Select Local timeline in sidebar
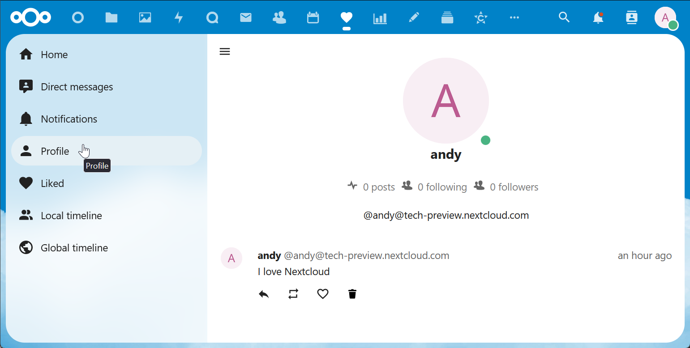Image resolution: width=690 pixels, height=348 pixels. tap(71, 215)
